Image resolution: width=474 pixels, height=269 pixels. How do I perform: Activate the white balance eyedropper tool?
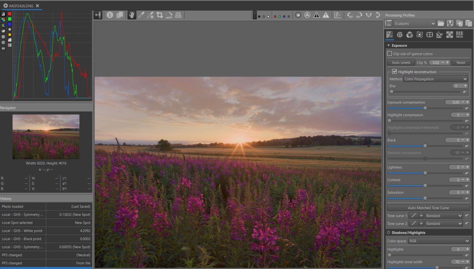pyautogui.click(x=141, y=15)
